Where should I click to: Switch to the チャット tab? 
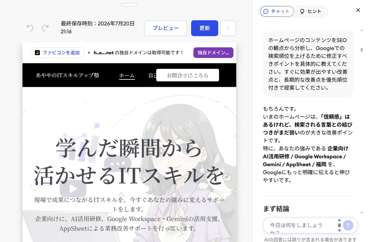277,11
